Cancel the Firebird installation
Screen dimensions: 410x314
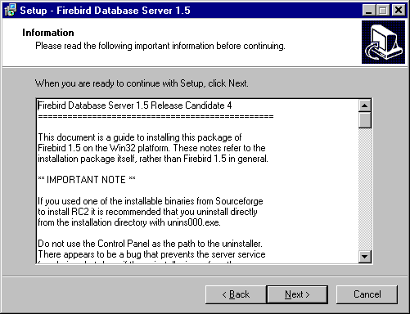pos(367,294)
